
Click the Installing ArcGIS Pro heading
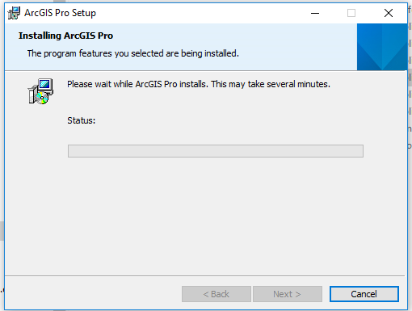[65, 36]
